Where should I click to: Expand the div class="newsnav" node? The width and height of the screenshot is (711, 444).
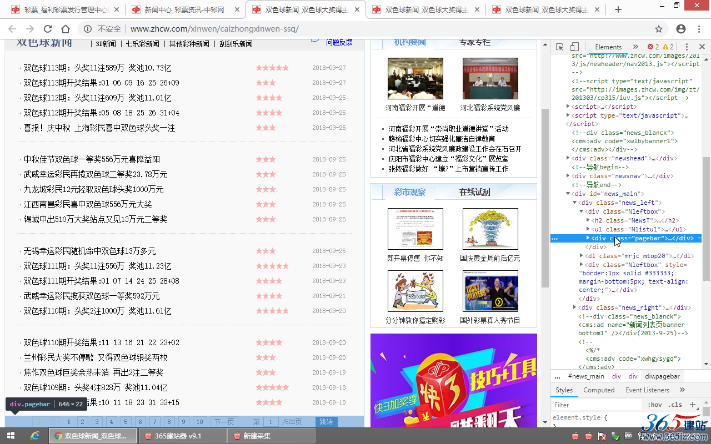point(568,176)
